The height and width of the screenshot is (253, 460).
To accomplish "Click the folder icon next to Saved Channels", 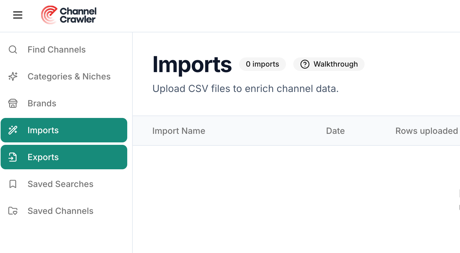I will click(x=13, y=211).
